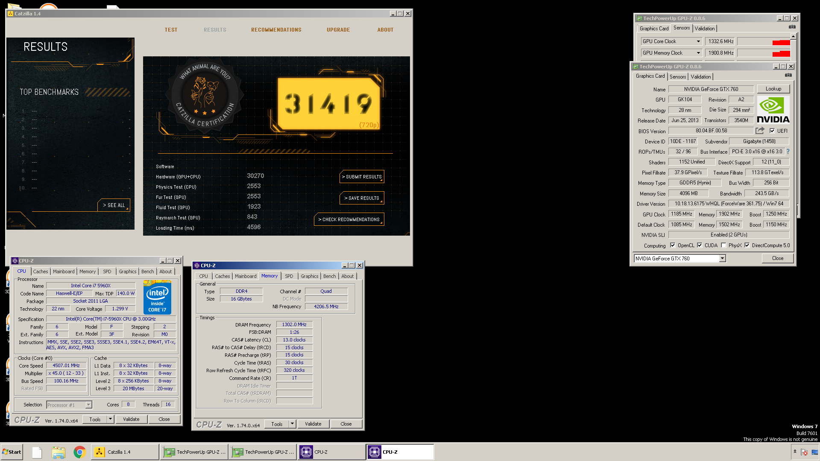This screenshot has height=461, width=820.
Task: Open the RECOMMENDATIONS tab in Catzilla
Action: click(x=276, y=30)
